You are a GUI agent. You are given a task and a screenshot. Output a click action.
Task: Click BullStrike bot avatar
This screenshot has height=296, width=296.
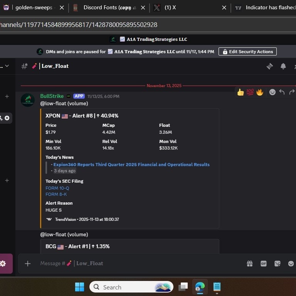coord(28,100)
